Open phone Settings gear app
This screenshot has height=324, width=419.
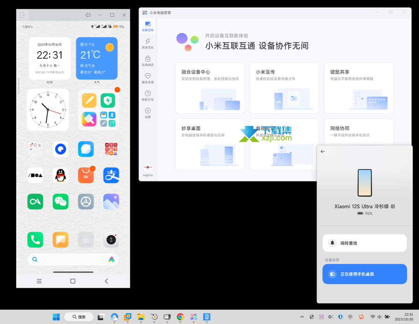coord(86,202)
